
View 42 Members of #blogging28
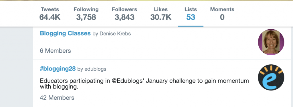[x=57, y=98]
